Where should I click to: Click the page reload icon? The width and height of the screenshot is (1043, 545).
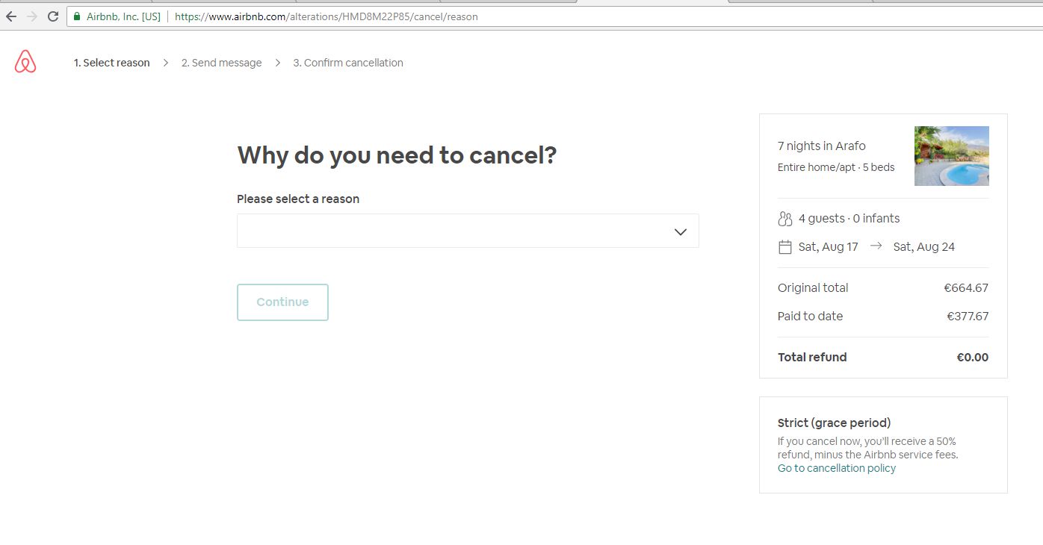click(x=52, y=15)
